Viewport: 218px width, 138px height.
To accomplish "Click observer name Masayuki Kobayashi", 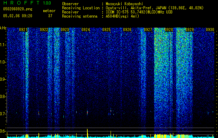I will click(124, 4).
